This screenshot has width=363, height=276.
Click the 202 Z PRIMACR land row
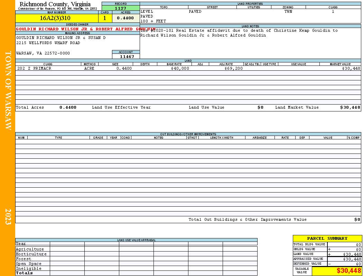[188, 68]
